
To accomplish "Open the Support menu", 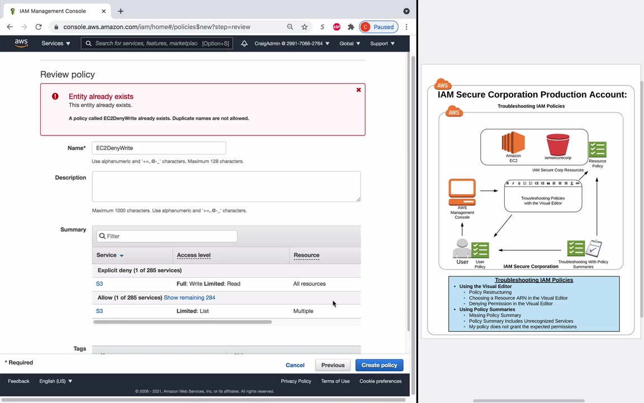I will pyautogui.click(x=382, y=43).
